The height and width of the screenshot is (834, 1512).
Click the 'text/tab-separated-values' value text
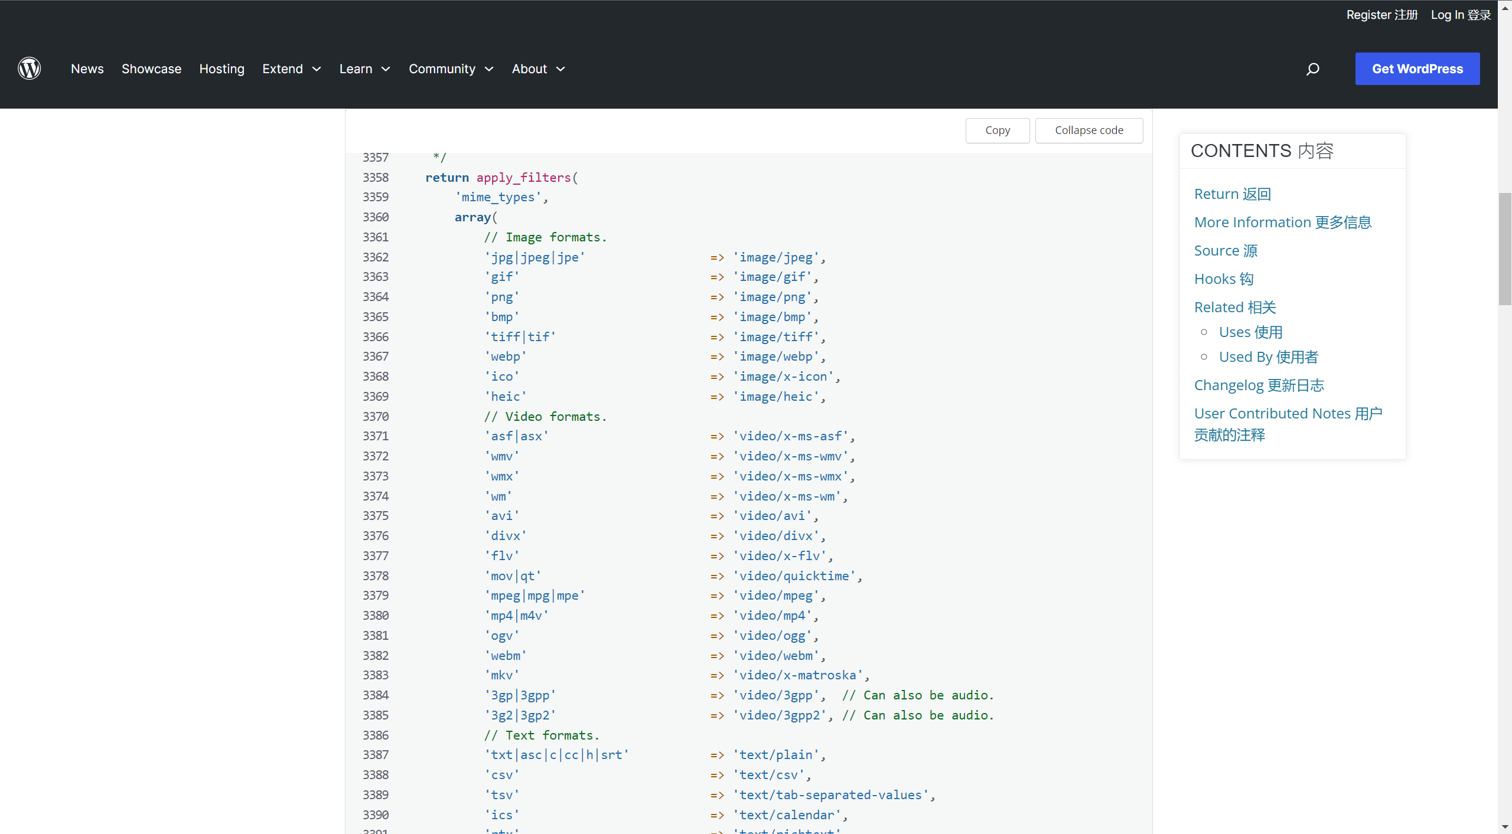click(830, 795)
